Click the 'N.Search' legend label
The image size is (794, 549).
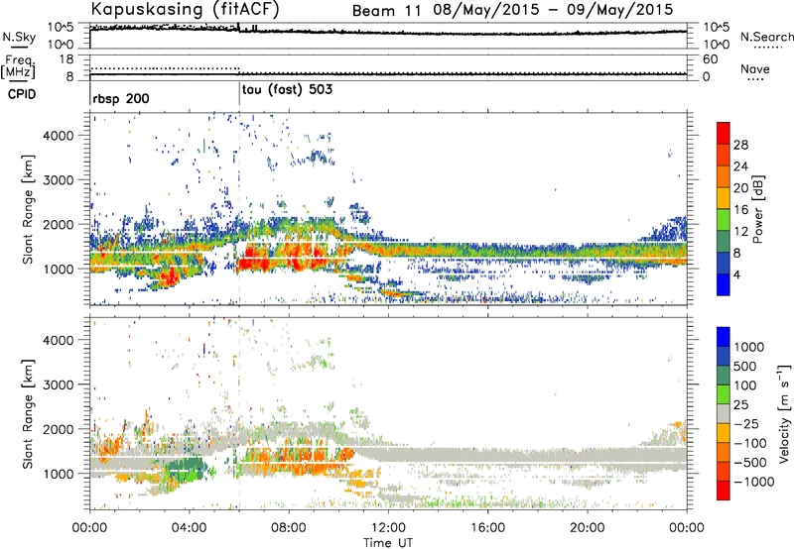[x=766, y=37]
